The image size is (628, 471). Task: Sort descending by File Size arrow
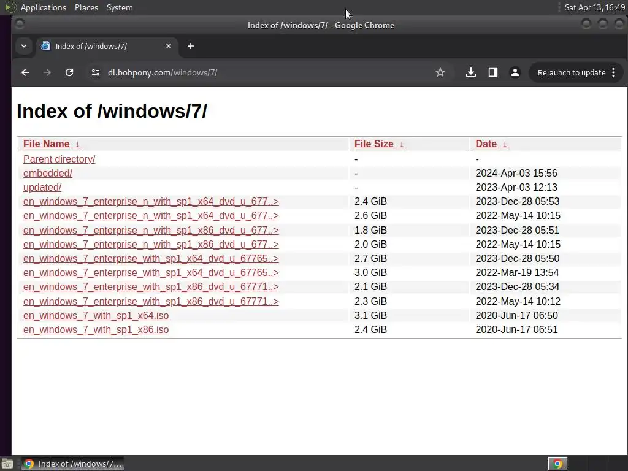402,144
